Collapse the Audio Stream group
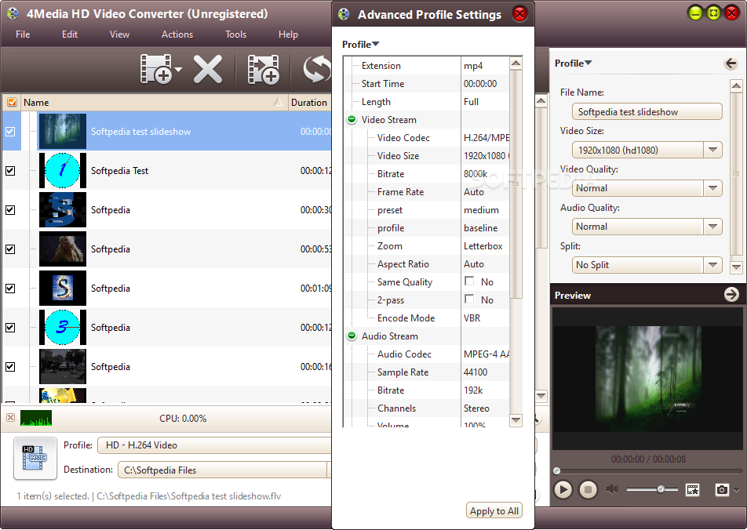 tap(352, 336)
